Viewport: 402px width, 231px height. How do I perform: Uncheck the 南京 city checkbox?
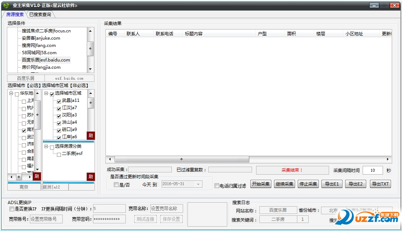coord(24,131)
